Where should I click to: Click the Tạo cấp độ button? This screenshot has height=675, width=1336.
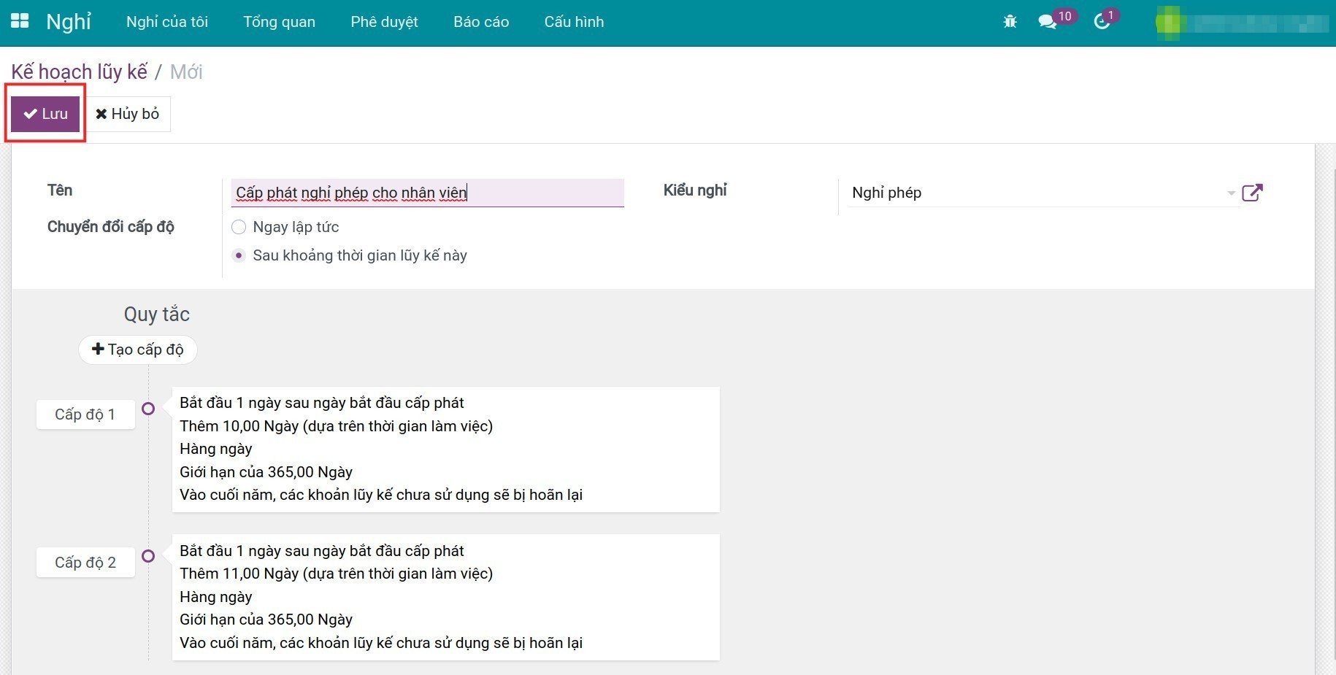(138, 350)
